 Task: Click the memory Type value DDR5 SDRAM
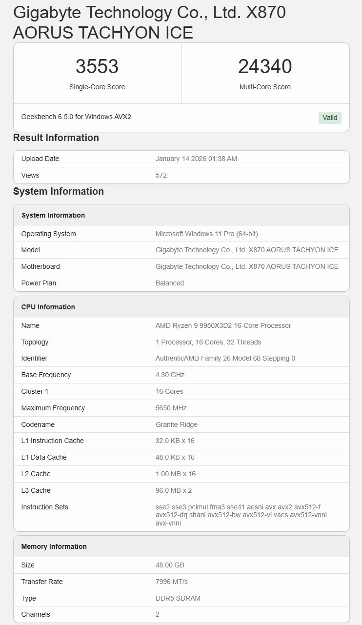(178, 598)
